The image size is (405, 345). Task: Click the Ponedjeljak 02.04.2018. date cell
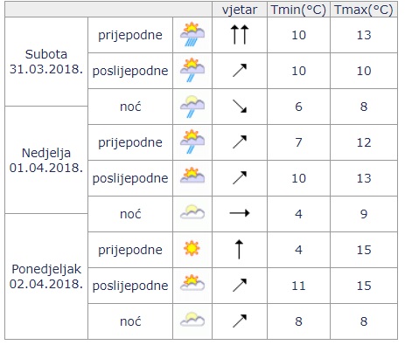click(46, 277)
